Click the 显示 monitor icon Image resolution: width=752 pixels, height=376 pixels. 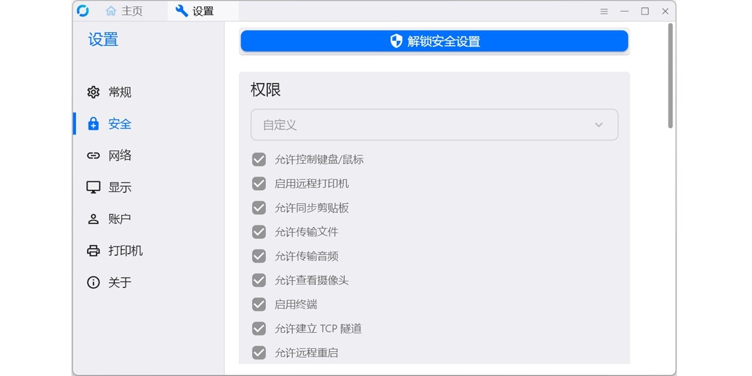[x=93, y=186]
